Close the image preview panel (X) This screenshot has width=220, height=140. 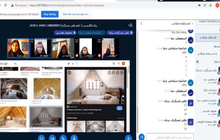coord(69,73)
